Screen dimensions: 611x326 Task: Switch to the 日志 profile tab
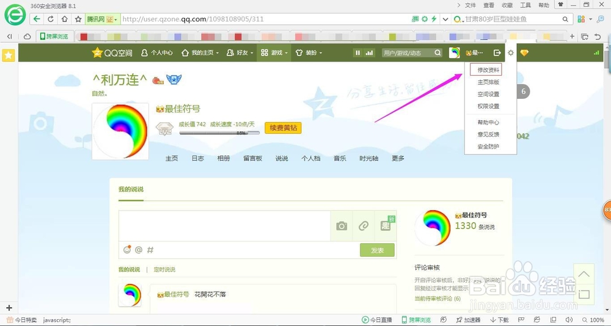click(x=198, y=158)
